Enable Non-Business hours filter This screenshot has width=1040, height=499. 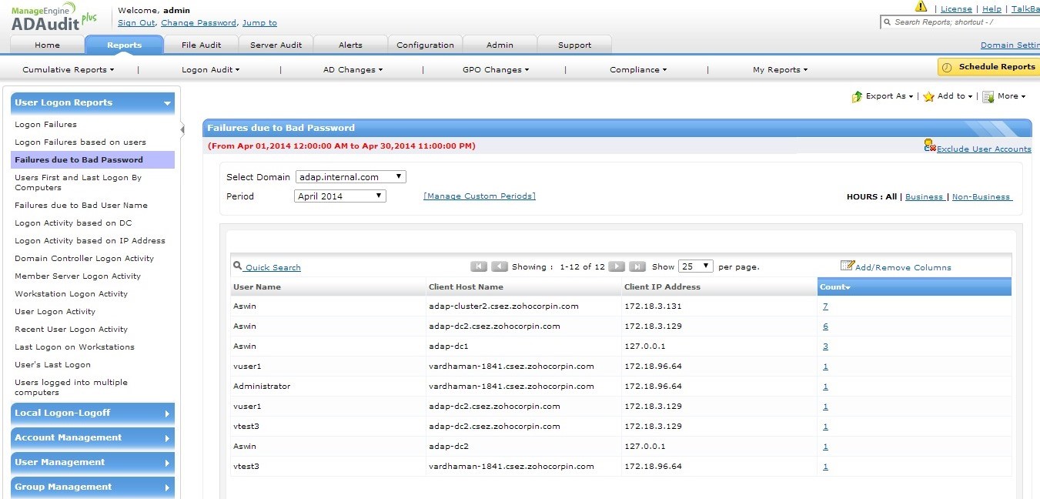(981, 196)
